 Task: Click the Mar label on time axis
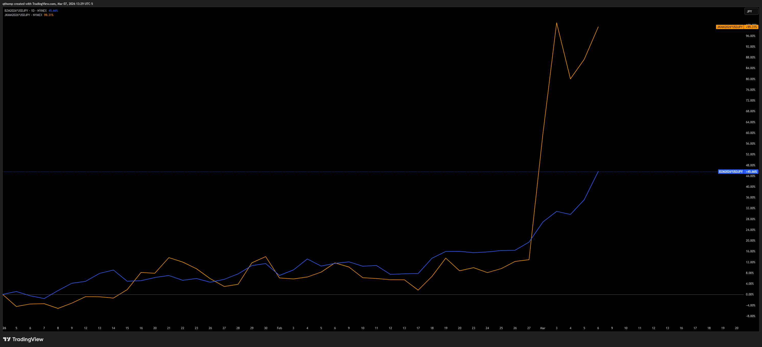(x=543, y=328)
